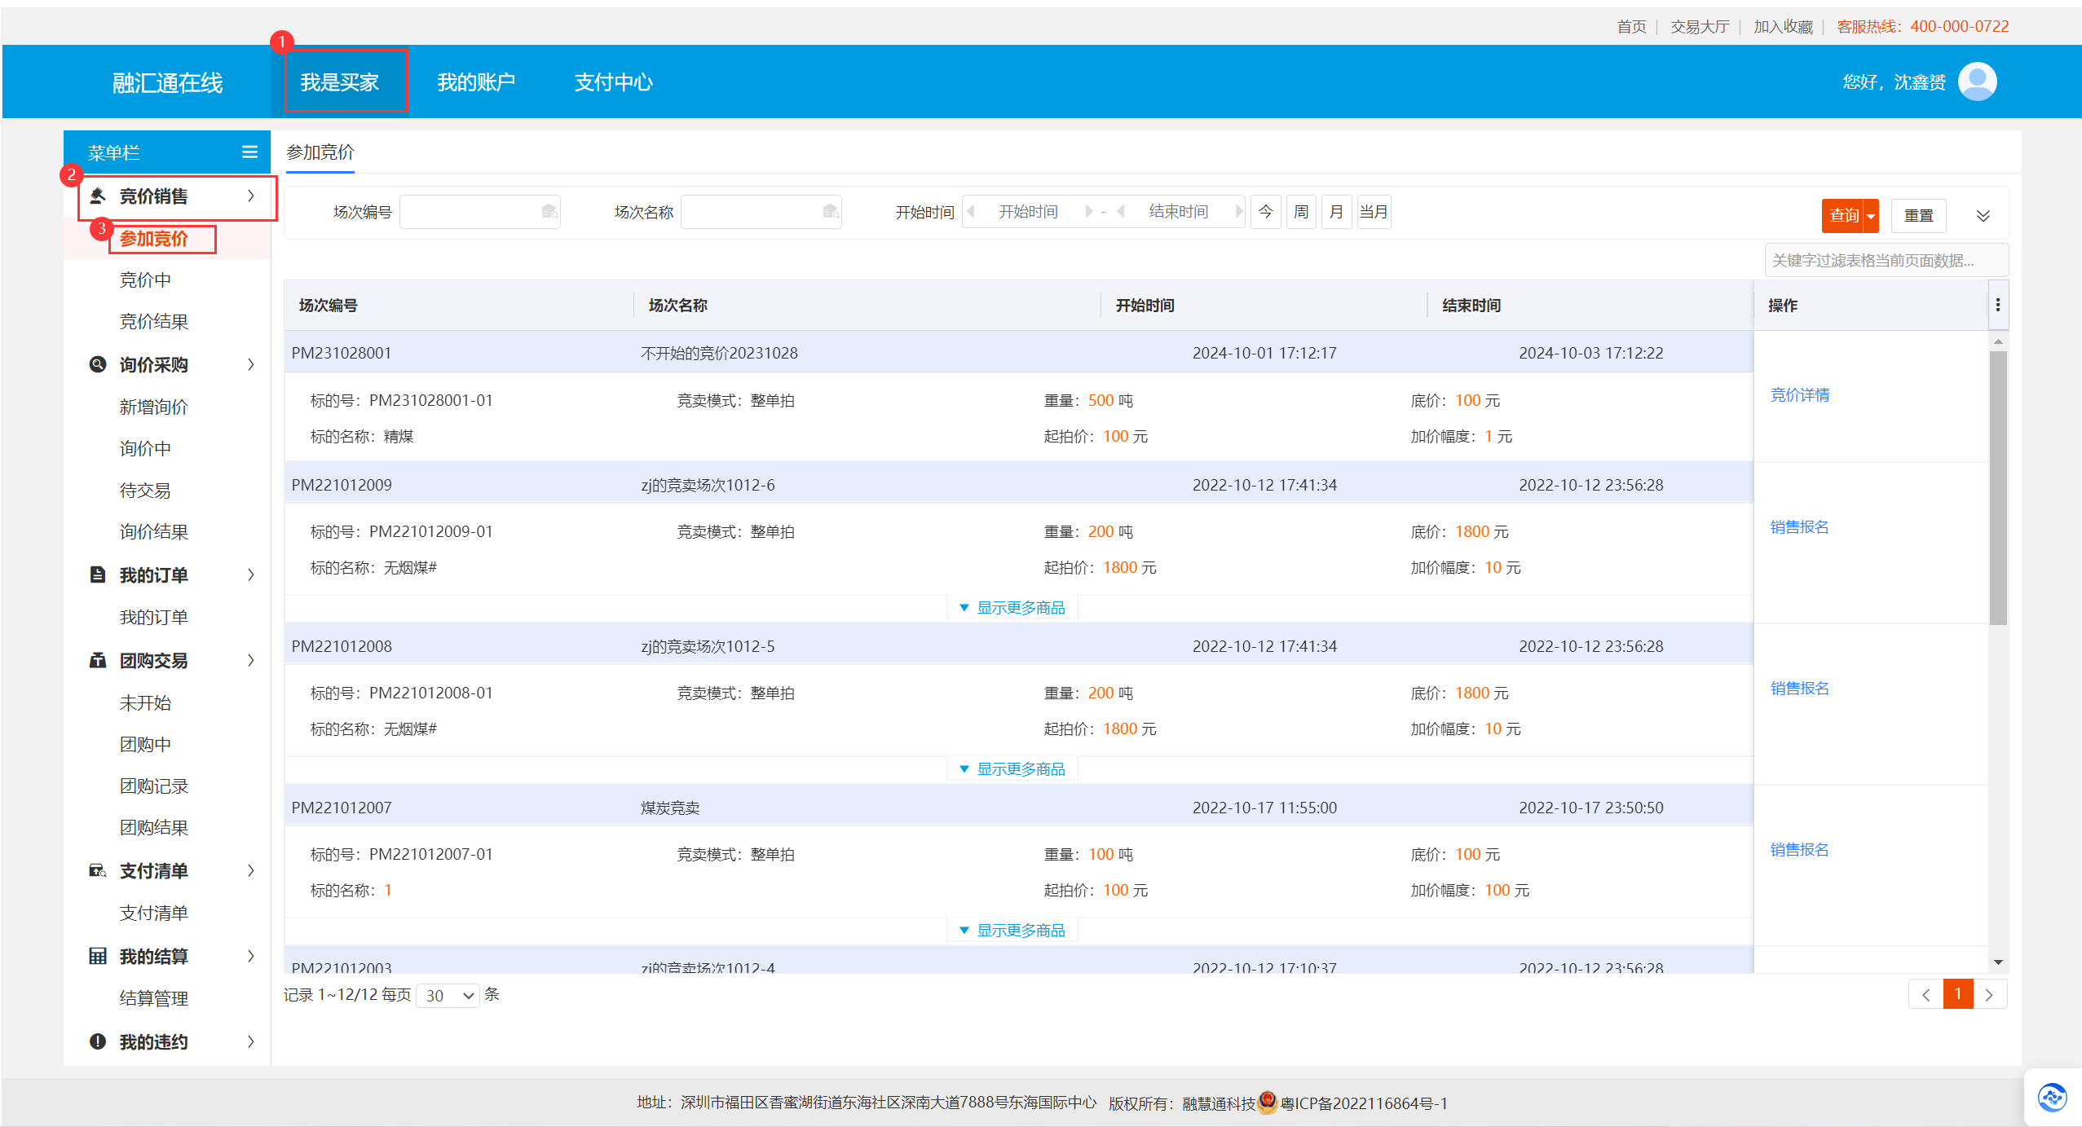This screenshot has width=2082, height=1127.
Task: Show more goods for PM221012007
Action: [1012, 931]
